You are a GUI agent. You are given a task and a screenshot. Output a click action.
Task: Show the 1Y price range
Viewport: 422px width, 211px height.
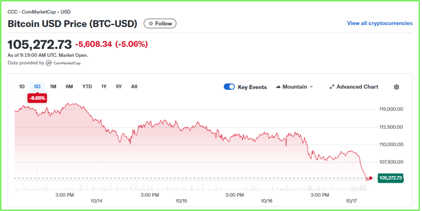coord(104,86)
